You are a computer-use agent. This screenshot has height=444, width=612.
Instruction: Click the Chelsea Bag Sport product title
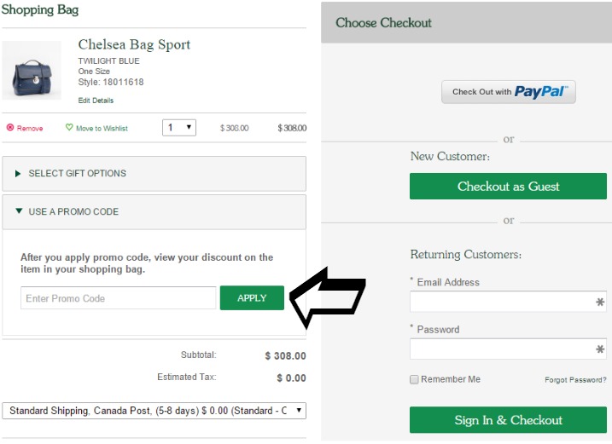[x=134, y=44]
